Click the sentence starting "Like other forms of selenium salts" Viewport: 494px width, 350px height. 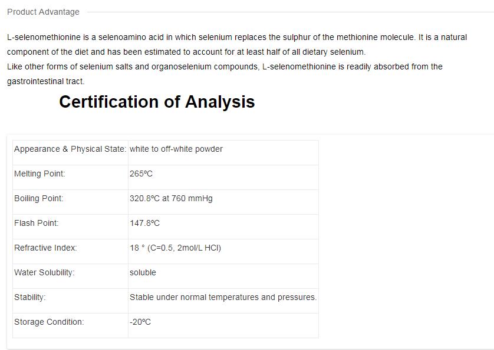(x=225, y=74)
